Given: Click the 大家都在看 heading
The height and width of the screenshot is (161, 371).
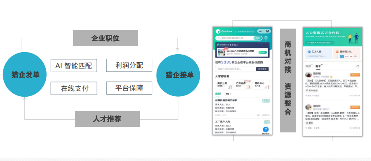Looking at the screenshot, I should (x=222, y=77).
